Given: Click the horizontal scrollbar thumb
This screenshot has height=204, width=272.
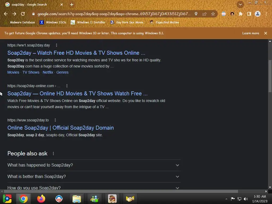Looking at the screenshot, I should coord(121,191).
